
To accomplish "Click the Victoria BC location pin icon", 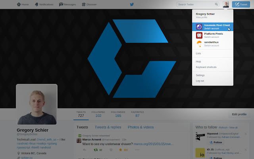I will [19, 153].
